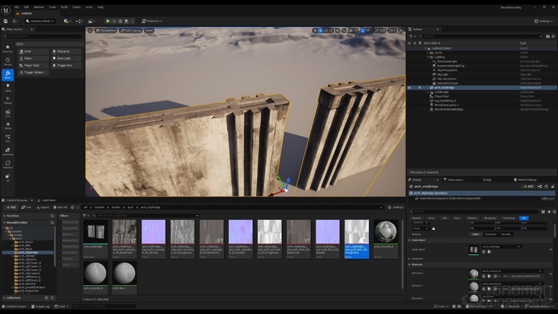Open the Cinematics clapperboard dropdown
Viewport: 558px width, 314px height.
click(91, 21)
